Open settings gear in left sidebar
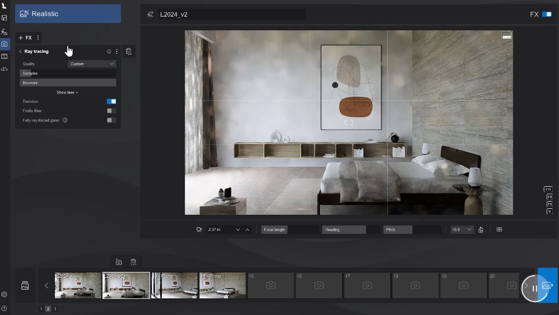The height and width of the screenshot is (315, 559). click(x=4, y=294)
